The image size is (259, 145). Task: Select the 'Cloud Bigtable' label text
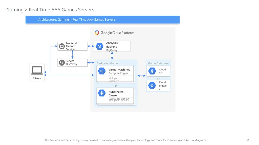(x=163, y=86)
